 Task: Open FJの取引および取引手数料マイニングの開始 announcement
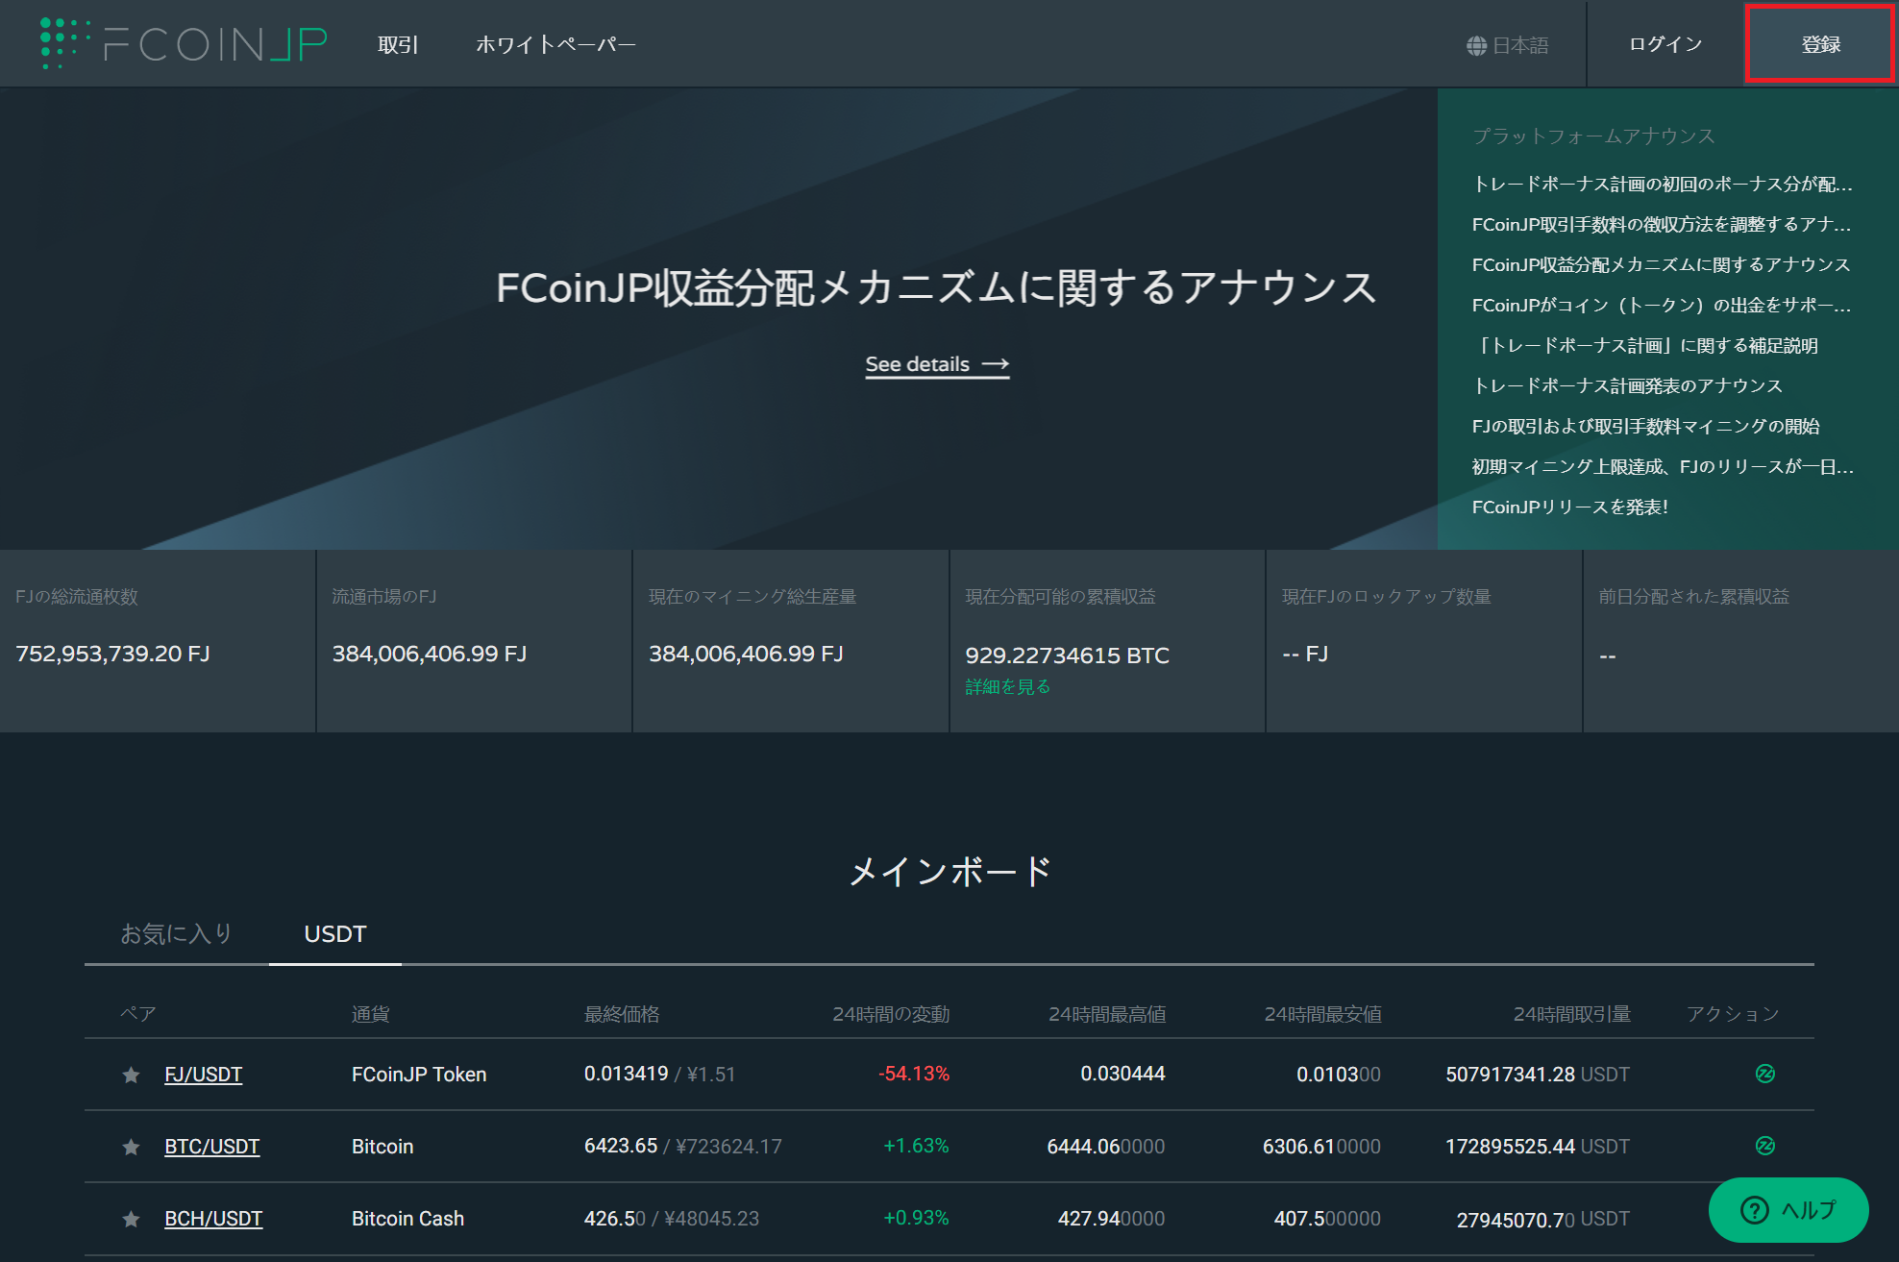coord(1646,426)
